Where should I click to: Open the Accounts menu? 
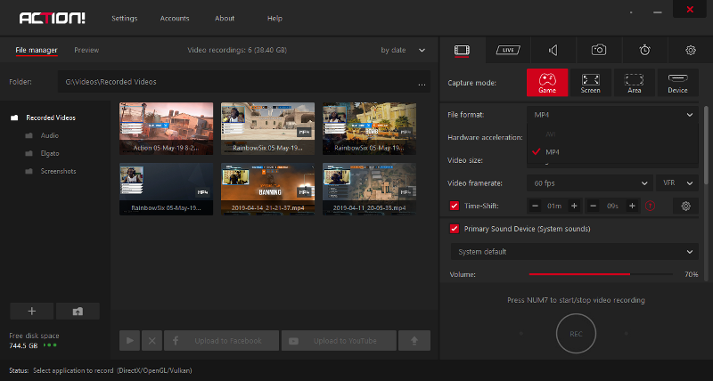(175, 18)
